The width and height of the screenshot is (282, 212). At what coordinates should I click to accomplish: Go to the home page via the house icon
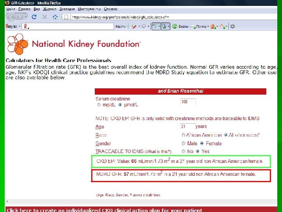55,17
